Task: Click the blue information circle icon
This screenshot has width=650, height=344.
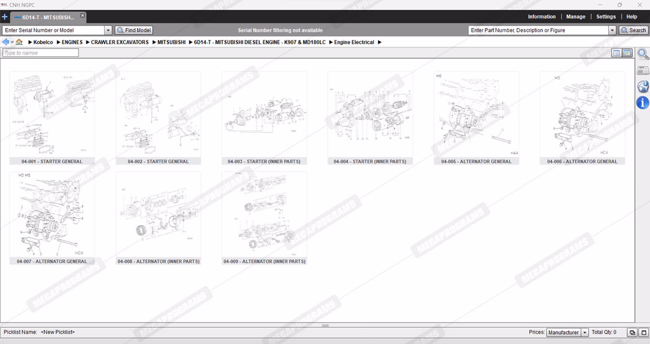Action: tap(643, 102)
